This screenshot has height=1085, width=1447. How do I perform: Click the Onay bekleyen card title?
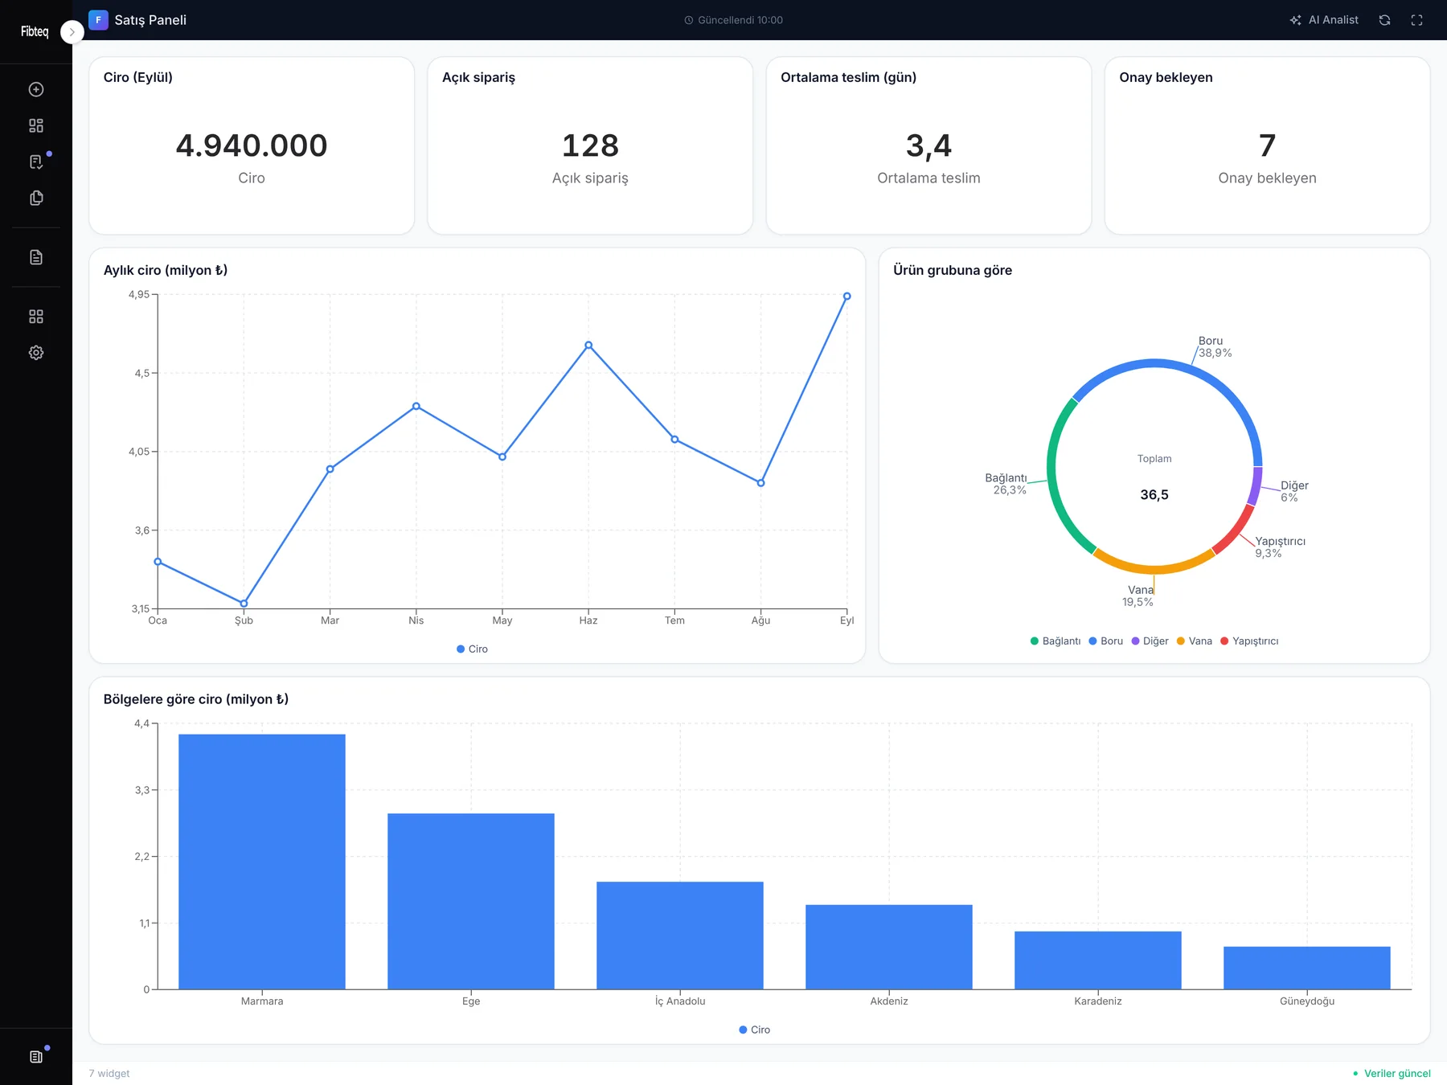[x=1166, y=77]
